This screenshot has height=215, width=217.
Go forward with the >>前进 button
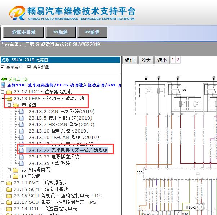click(92, 32)
